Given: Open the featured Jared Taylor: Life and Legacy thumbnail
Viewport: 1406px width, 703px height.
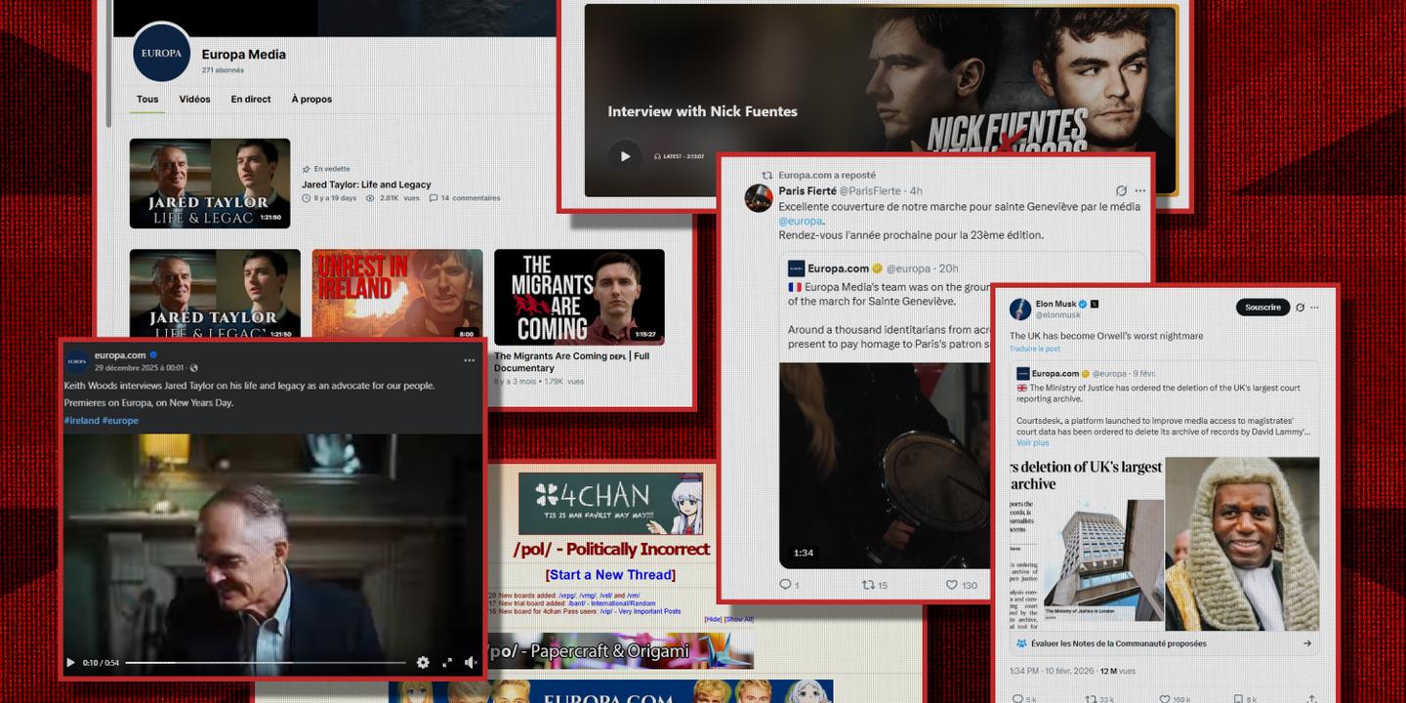Looking at the screenshot, I should pyautogui.click(x=210, y=184).
